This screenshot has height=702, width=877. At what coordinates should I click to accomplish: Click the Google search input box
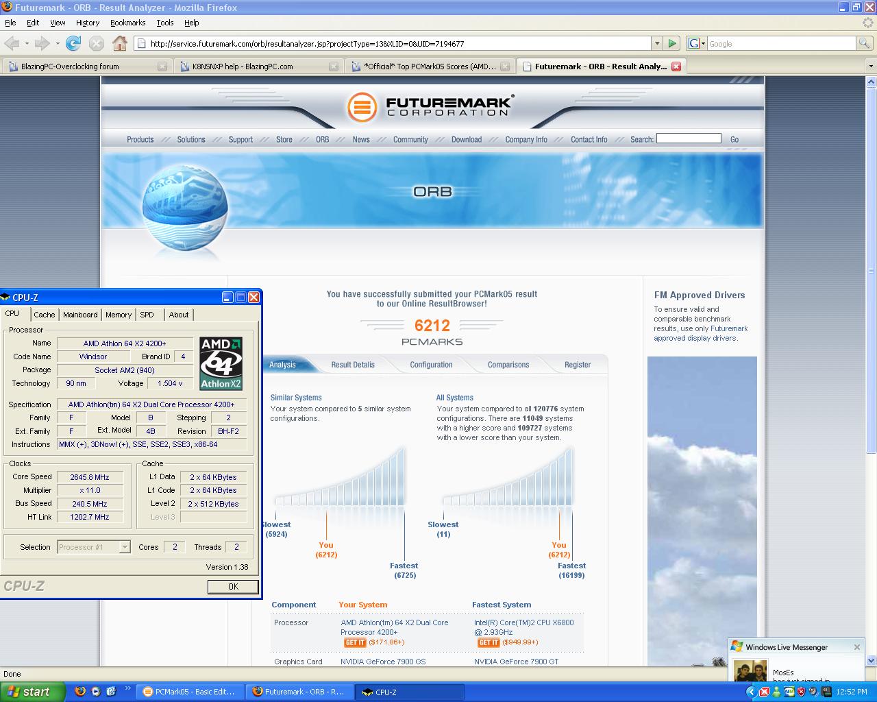click(x=781, y=43)
